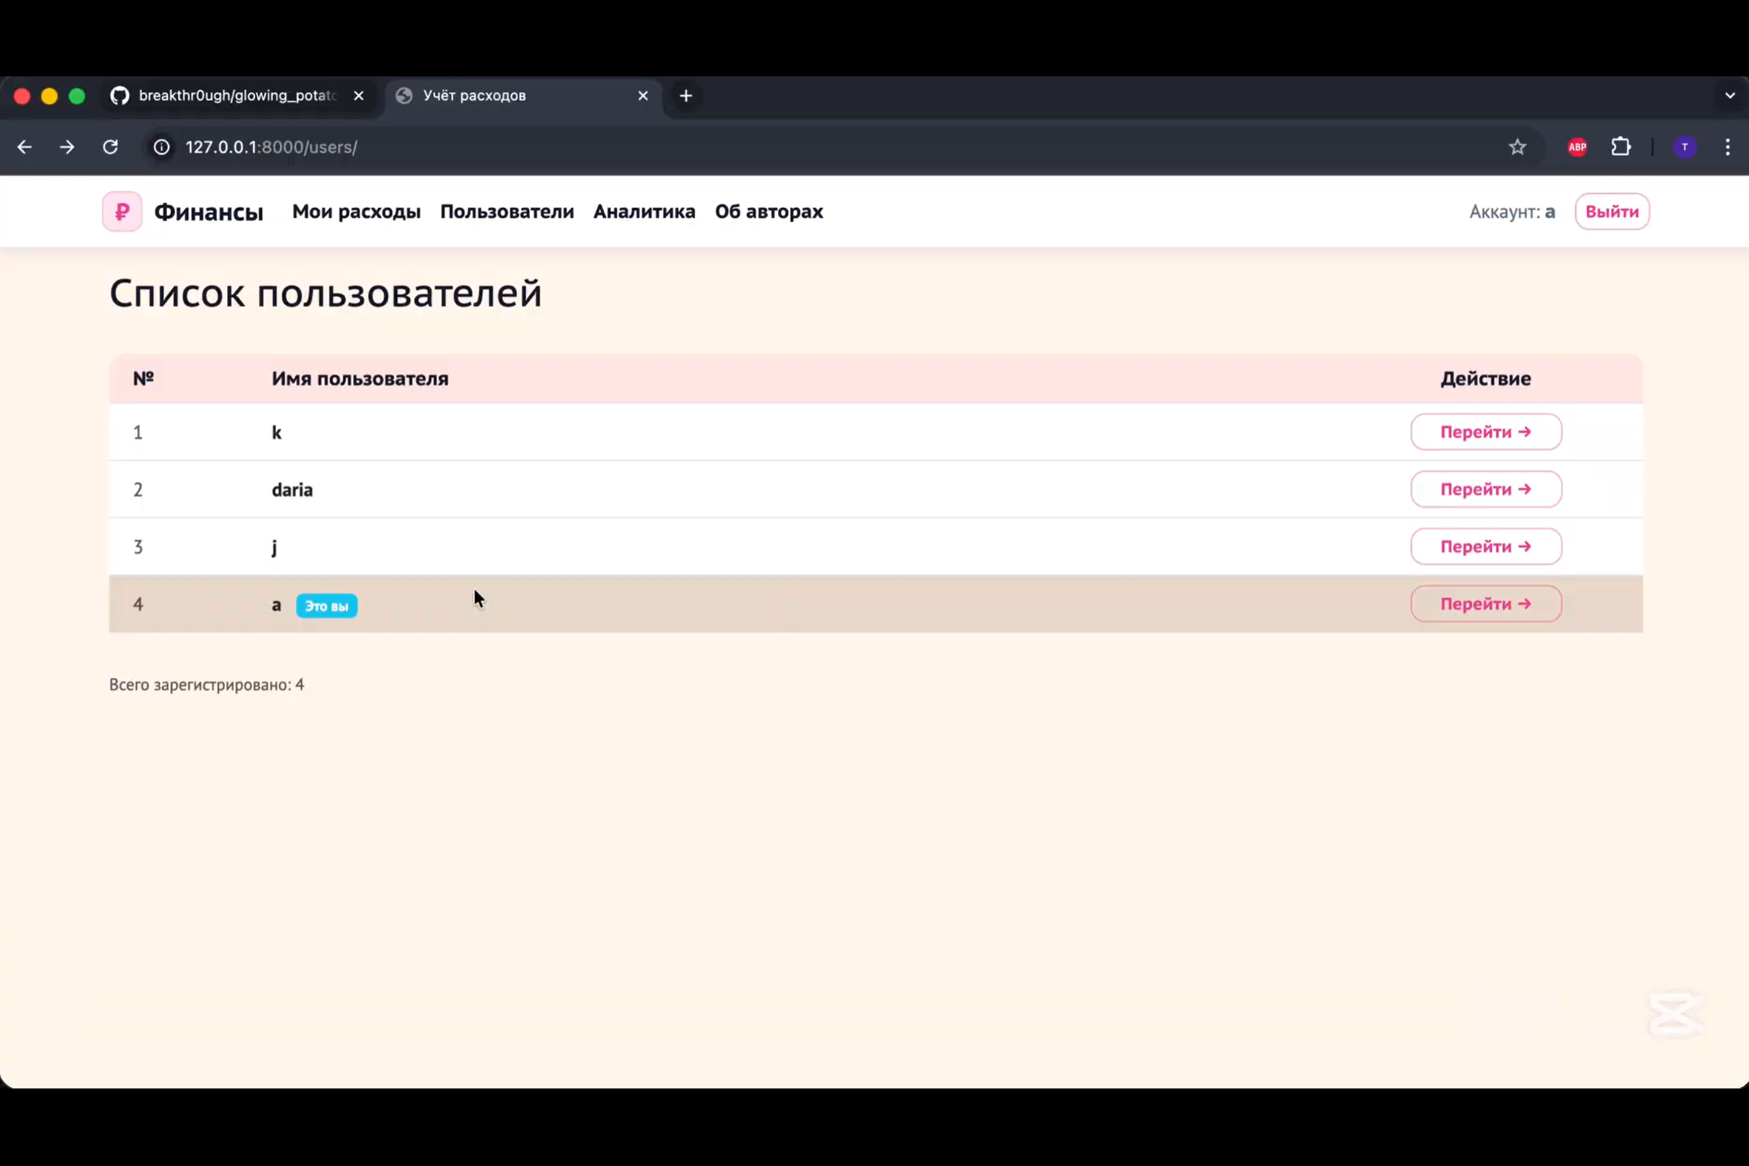
Task: Close the Учёт расходов tab
Action: coord(642,96)
